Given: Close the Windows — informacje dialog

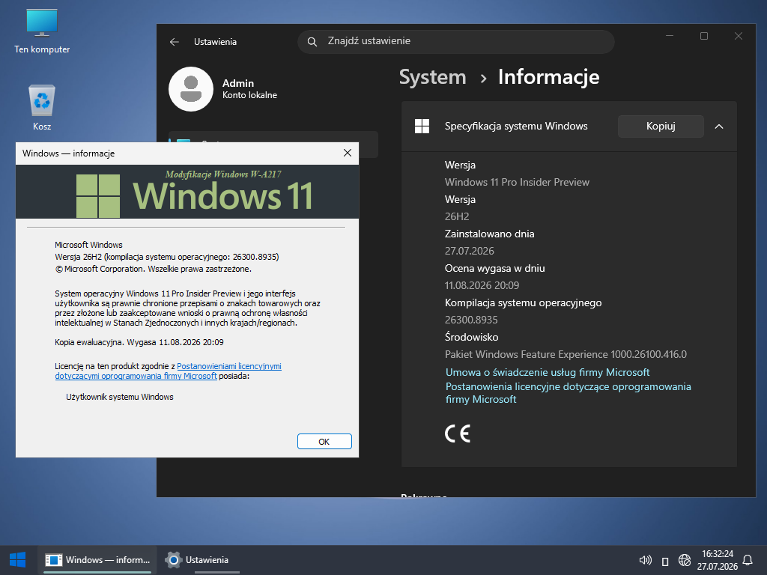Looking at the screenshot, I should pyautogui.click(x=348, y=153).
